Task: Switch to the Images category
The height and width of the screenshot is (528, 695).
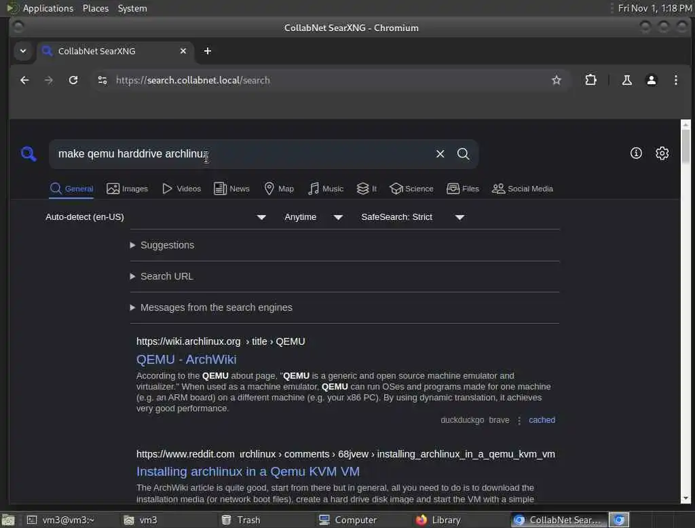Action: tap(127, 189)
